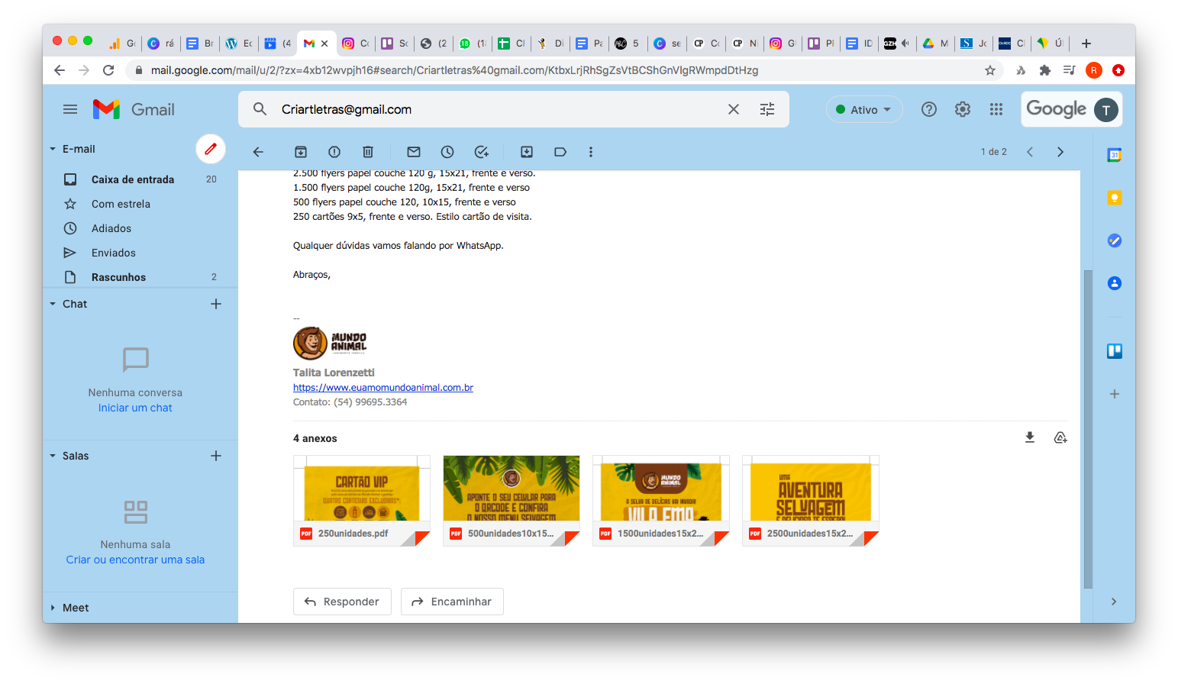Open the Google account avatar
Viewport: 1178px width, 684px height.
coord(1106,110)
